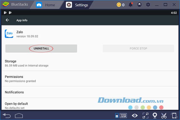
Task: Tap the Android home navigation button
Action: pyautogui.click(x=19, y=115)
